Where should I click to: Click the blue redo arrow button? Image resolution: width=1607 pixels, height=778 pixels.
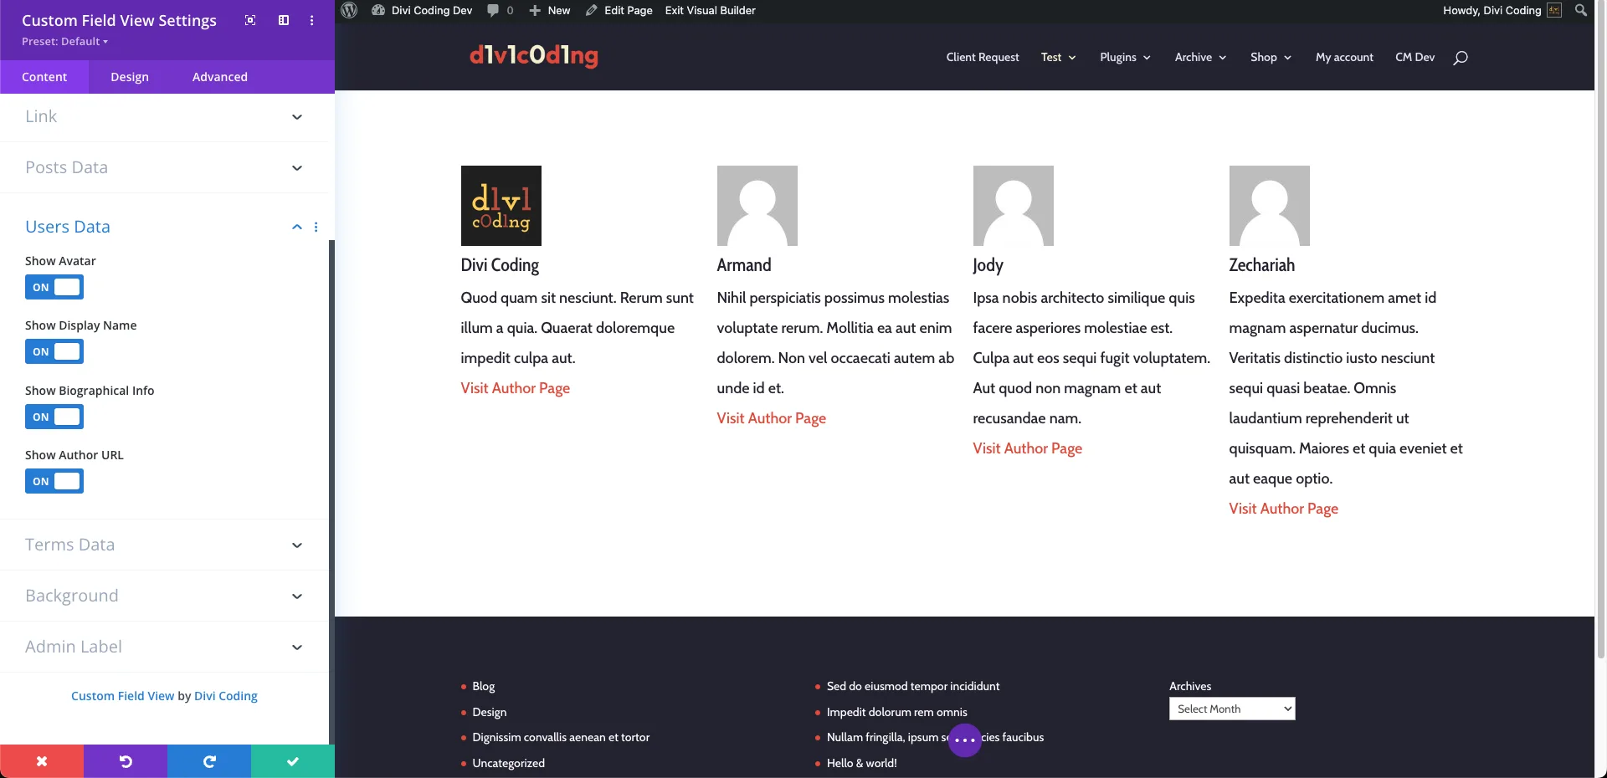pyautogui.click(x=209, y=761)
